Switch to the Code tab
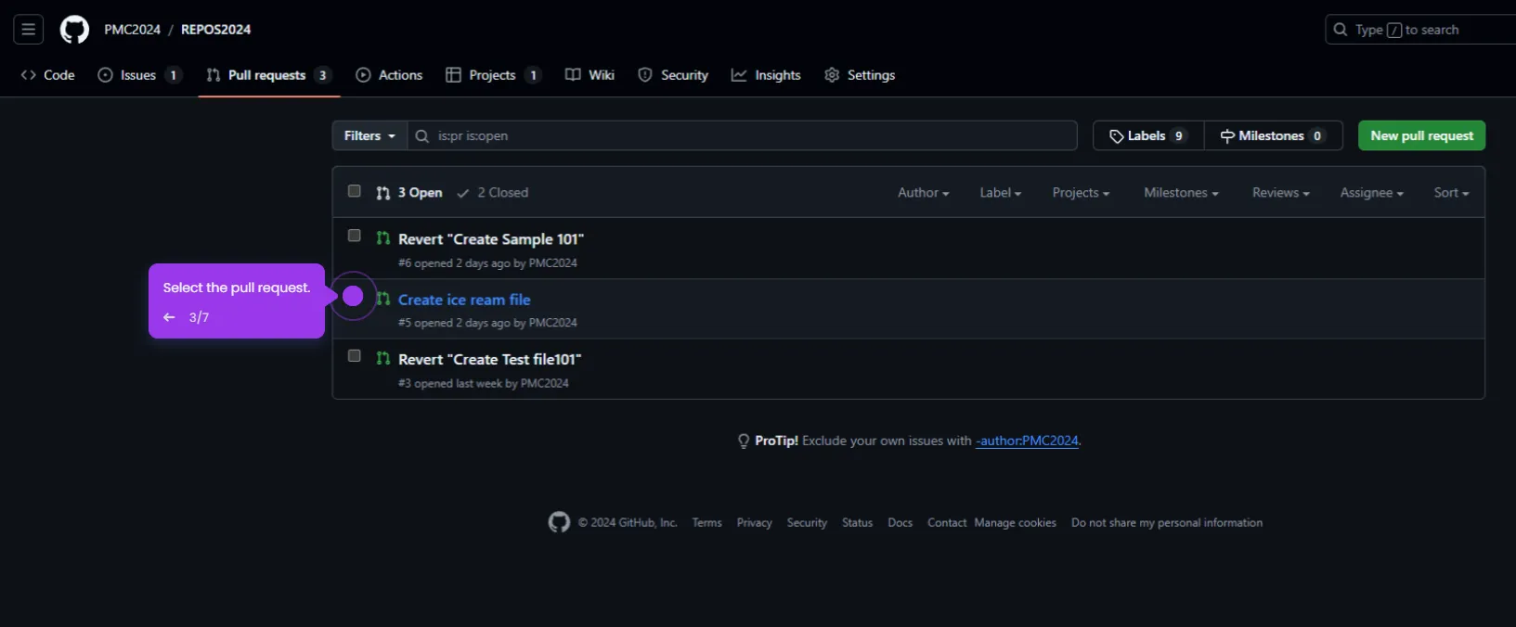Viewport: 1516px width, 627px height. 47,75
